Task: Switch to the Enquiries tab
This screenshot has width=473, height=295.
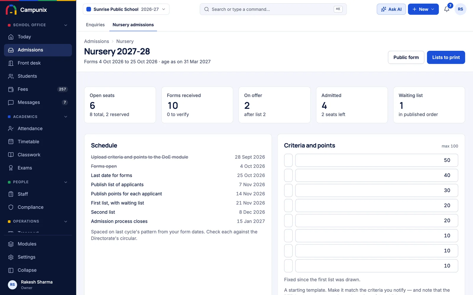Action: (x=95, y=25)
